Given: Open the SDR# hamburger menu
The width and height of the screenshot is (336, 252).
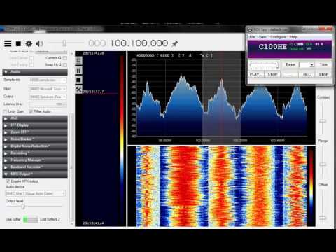Looking at the screenshot, I should pyautogui.click(x=8, y=43).
